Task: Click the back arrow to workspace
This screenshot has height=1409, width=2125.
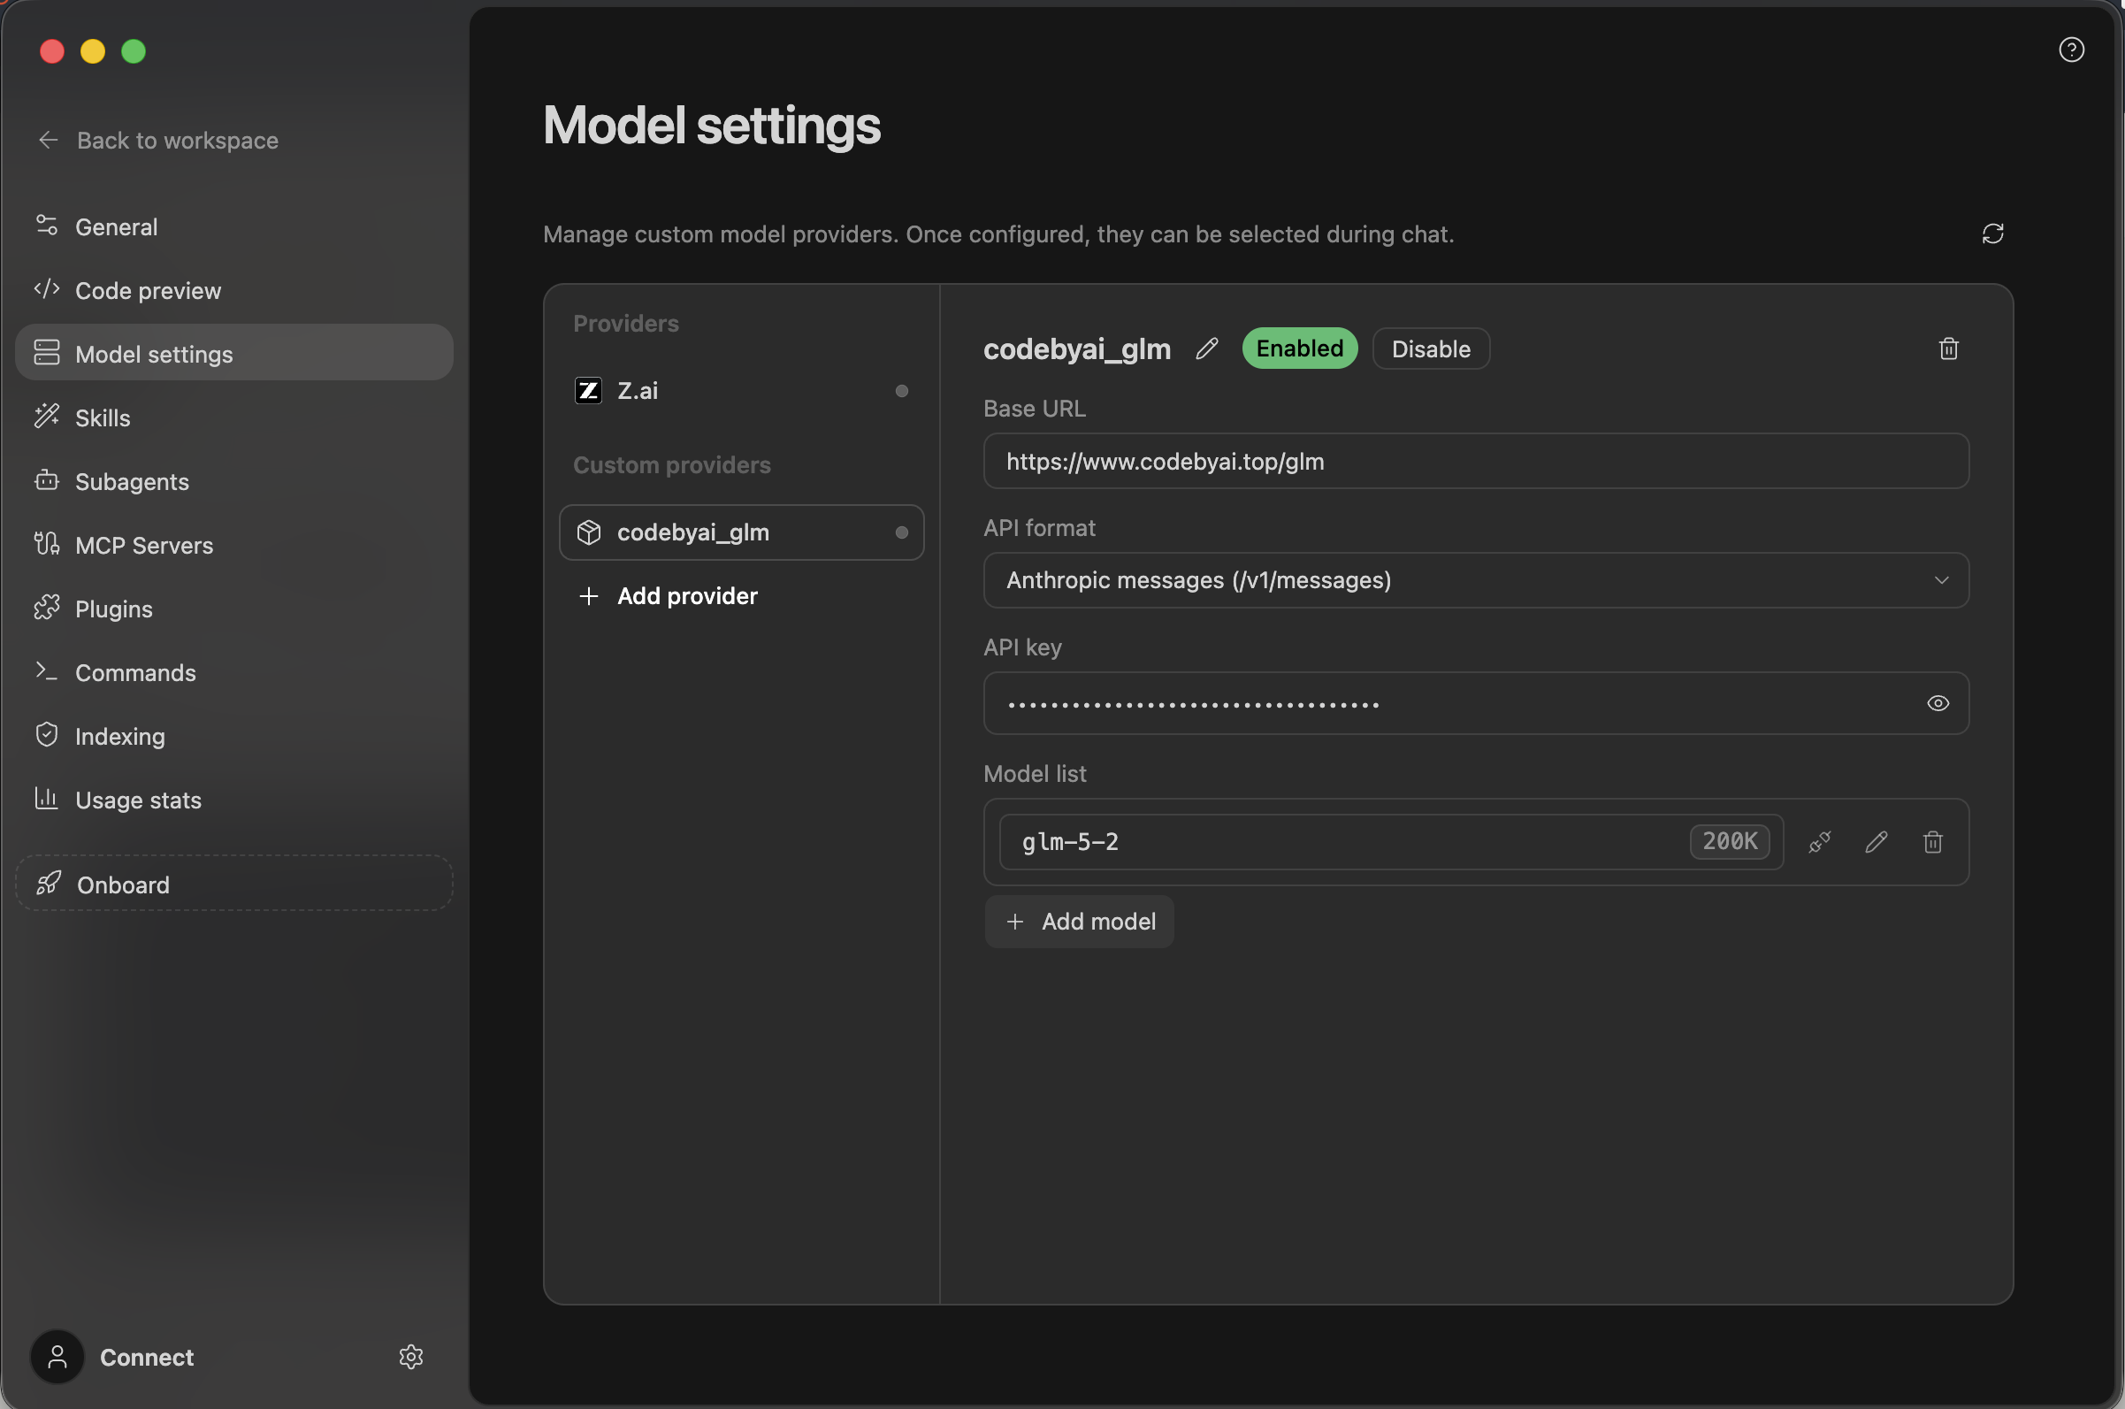Action: coord(49,140)
